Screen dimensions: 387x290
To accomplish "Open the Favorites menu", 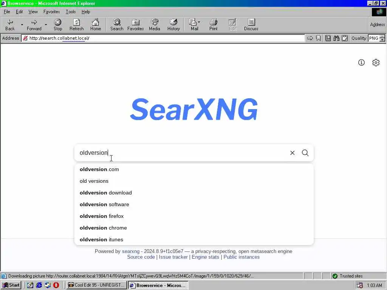I will click(51, 12).
